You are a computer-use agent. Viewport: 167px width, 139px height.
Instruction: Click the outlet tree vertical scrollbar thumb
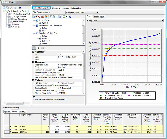83,34
